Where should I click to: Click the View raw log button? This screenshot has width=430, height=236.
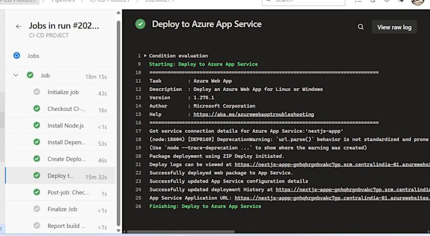[394, 27]
